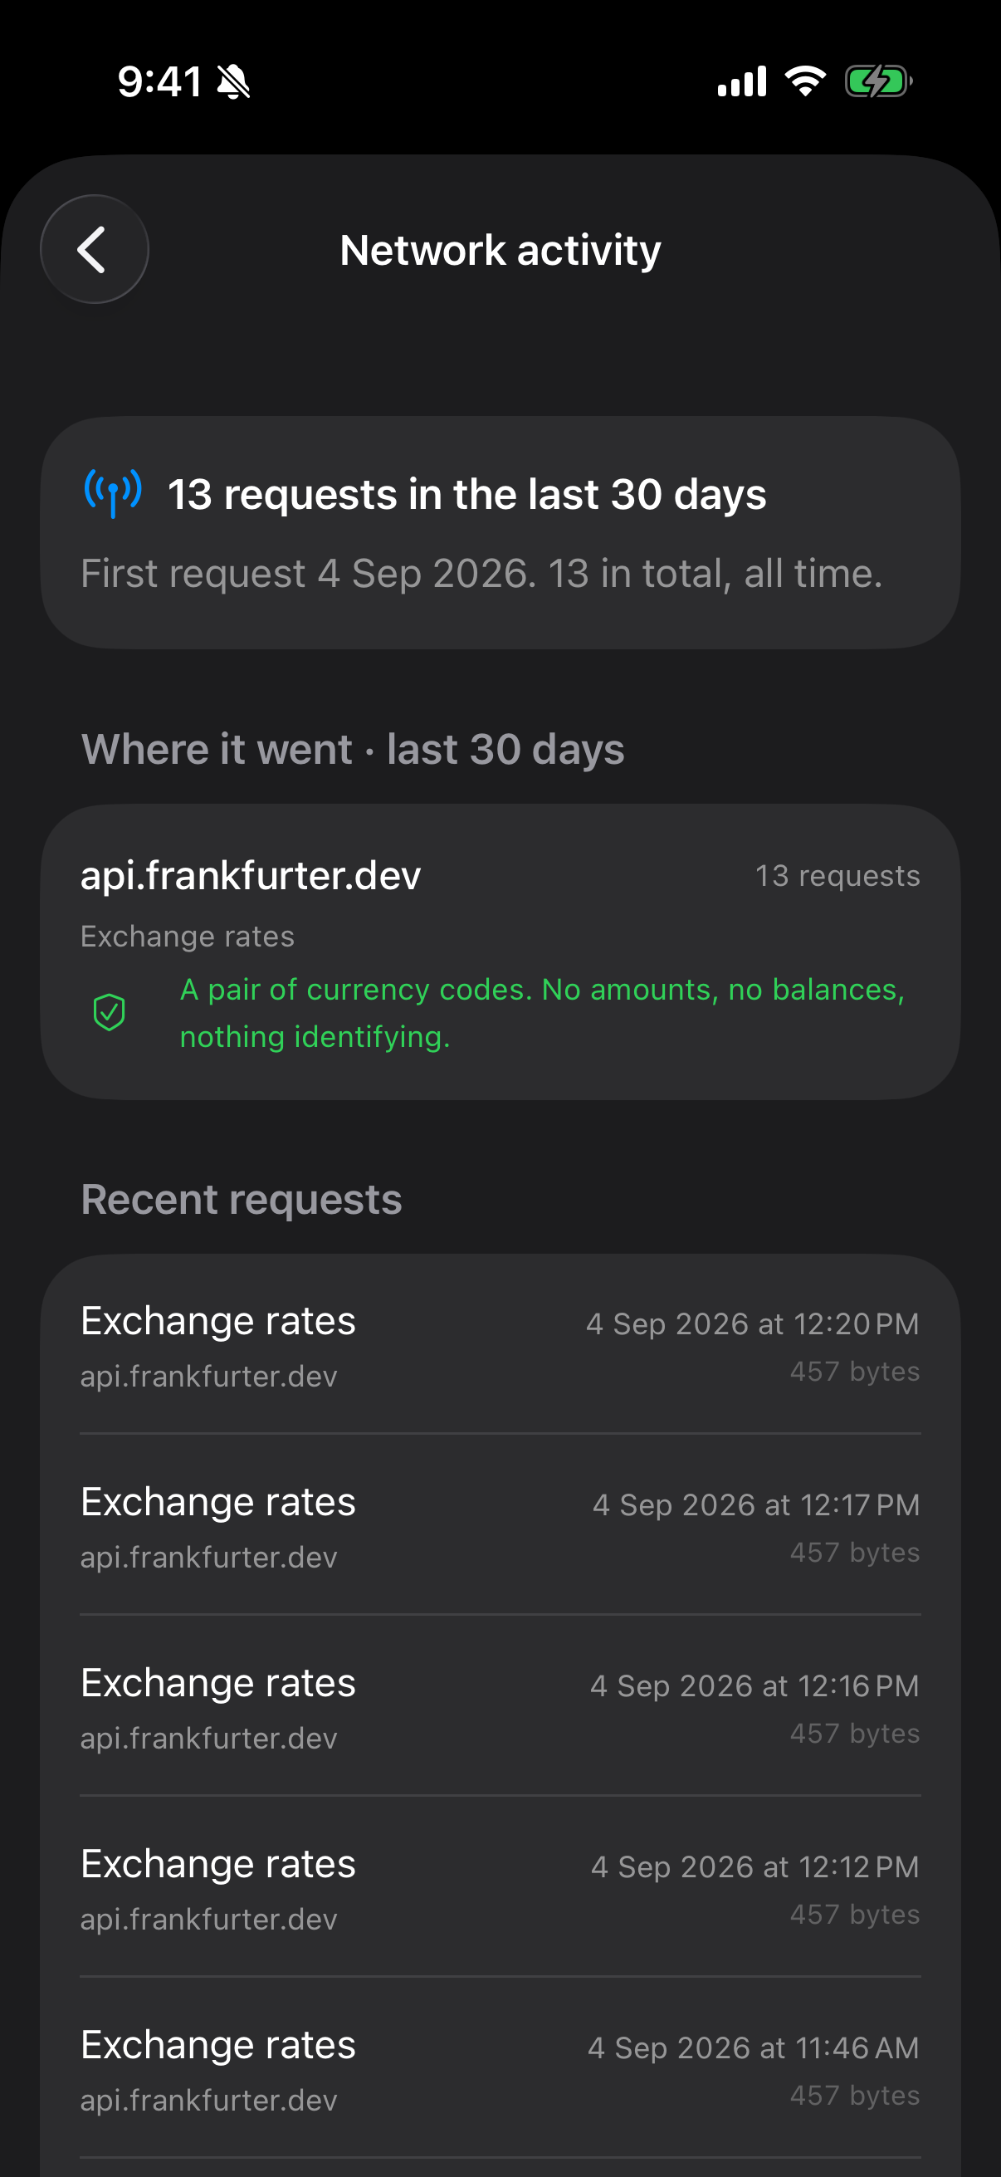Image resolution: width=1001 pixels, height=2177 pixels.
Task: Open the 12:12 PM exchange rates request
Action: 500,1887
